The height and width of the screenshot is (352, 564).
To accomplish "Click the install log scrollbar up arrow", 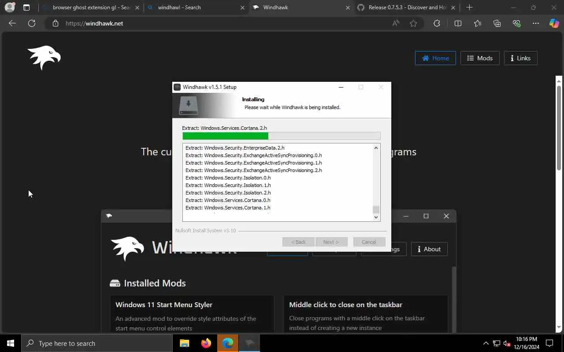I will pos(376,148).
